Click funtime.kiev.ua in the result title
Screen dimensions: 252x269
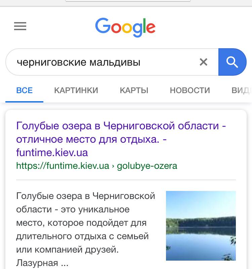(x=52, y=153)
